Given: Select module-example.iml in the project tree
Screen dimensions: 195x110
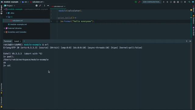Looking at the screenshot, I should [x=27, y=24].
